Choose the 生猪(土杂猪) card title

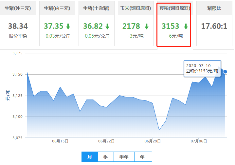click(x=96, y=8)
